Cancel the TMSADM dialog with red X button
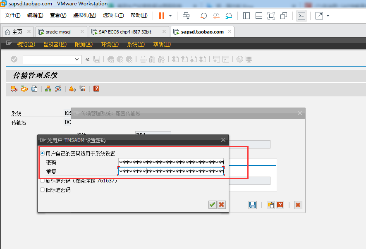Screen dimensions: 366x249 (x=222, y=204)
